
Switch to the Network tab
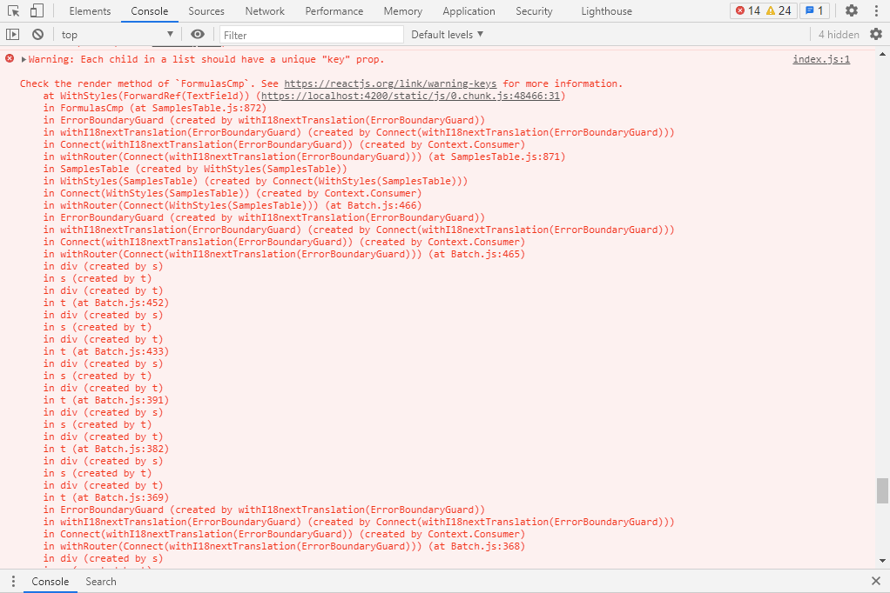pos(265,11)
